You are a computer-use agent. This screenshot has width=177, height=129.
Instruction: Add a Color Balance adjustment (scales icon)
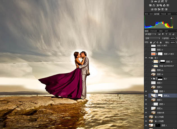pos(154,5)
